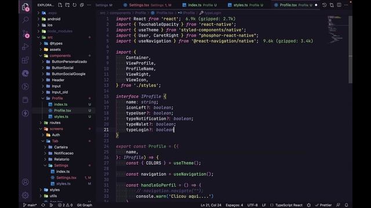Image resolution: width=371 pixels, height=208 pixels.
Task: Click the New File icon in Explorer header
Action: tap(60, 5)
